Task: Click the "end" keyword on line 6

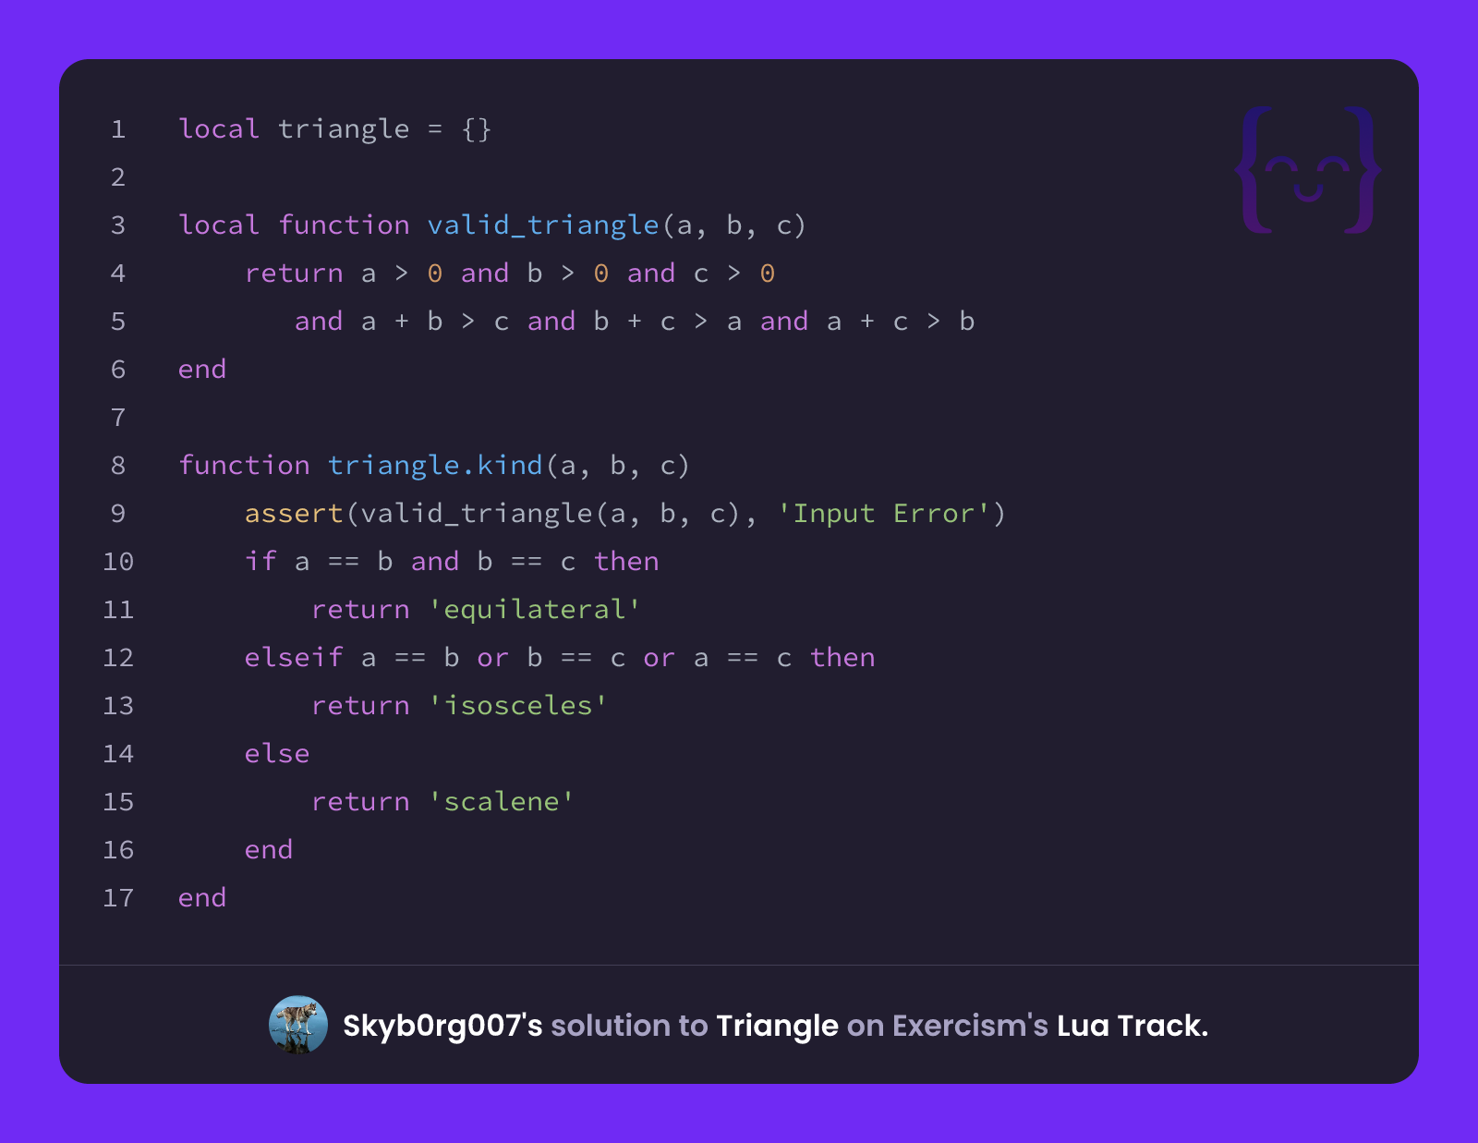Action: click(x=202, y=370)
